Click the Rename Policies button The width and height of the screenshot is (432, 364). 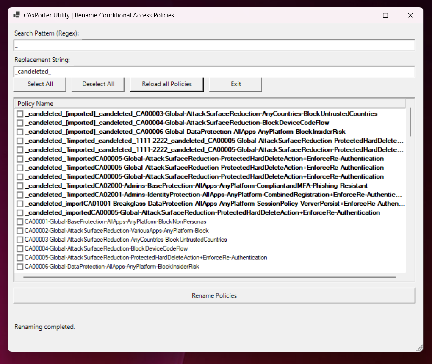(x=214, y=295)
